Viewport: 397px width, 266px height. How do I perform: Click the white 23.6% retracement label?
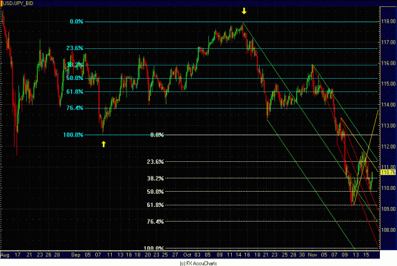click(156, 162)
